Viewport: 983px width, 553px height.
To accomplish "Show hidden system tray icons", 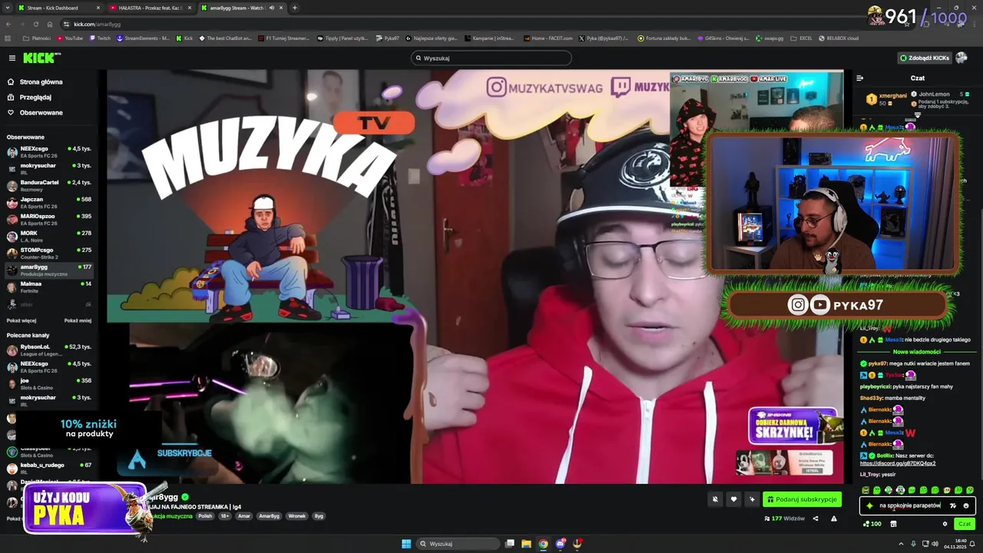I will [902, 544].
